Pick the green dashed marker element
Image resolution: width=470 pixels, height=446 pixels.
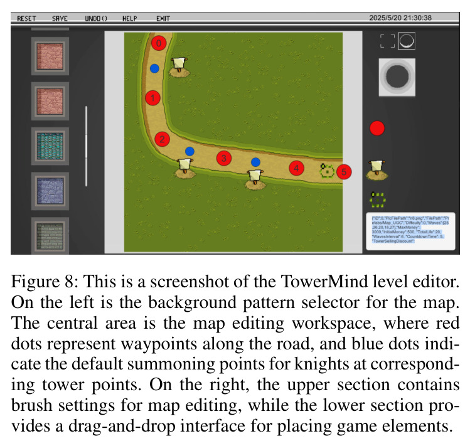click(377, 199)
